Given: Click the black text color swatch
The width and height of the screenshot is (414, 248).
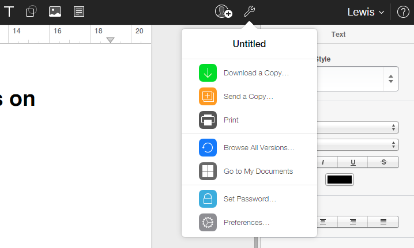Looking at the screenshot, I should click(x=339, y=180).
